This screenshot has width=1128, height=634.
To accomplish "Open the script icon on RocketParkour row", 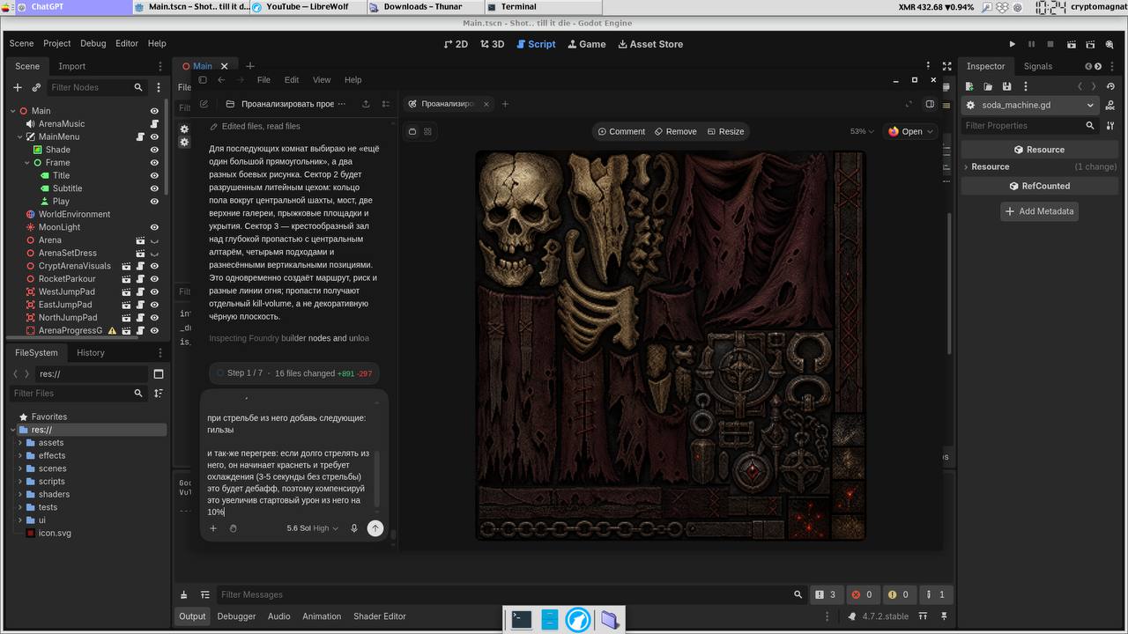I will tap(140, 279).
